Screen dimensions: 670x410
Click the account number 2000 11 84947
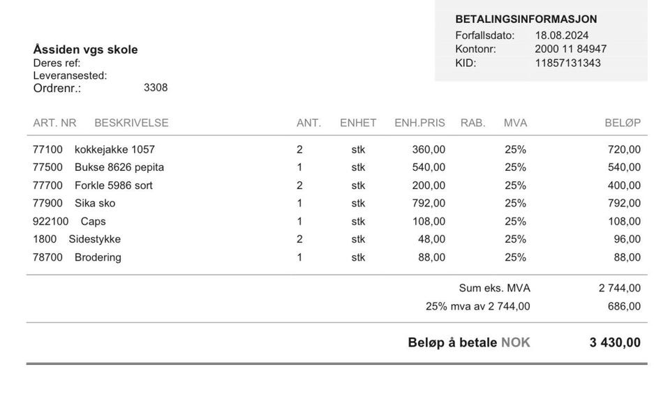point(570,49)
